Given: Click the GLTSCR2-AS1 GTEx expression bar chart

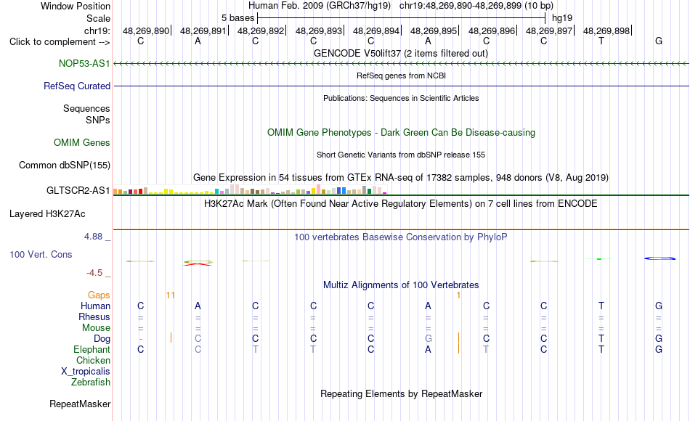Looking at the screenshot, I should pos(250,189).
